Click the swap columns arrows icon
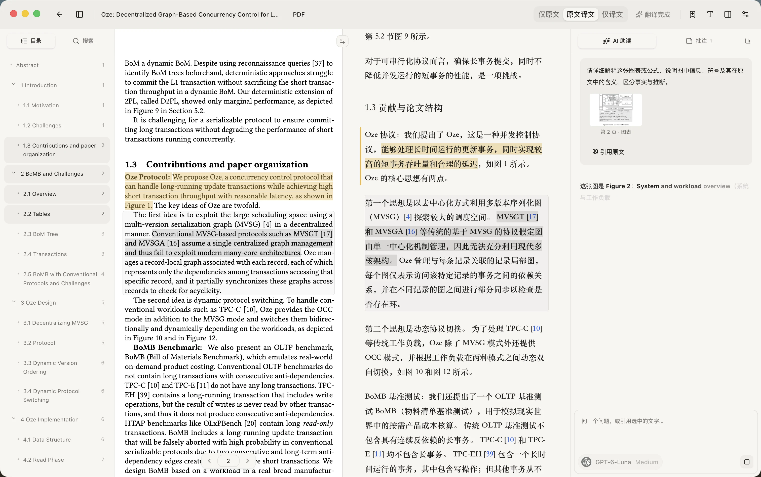 [343, 41]
